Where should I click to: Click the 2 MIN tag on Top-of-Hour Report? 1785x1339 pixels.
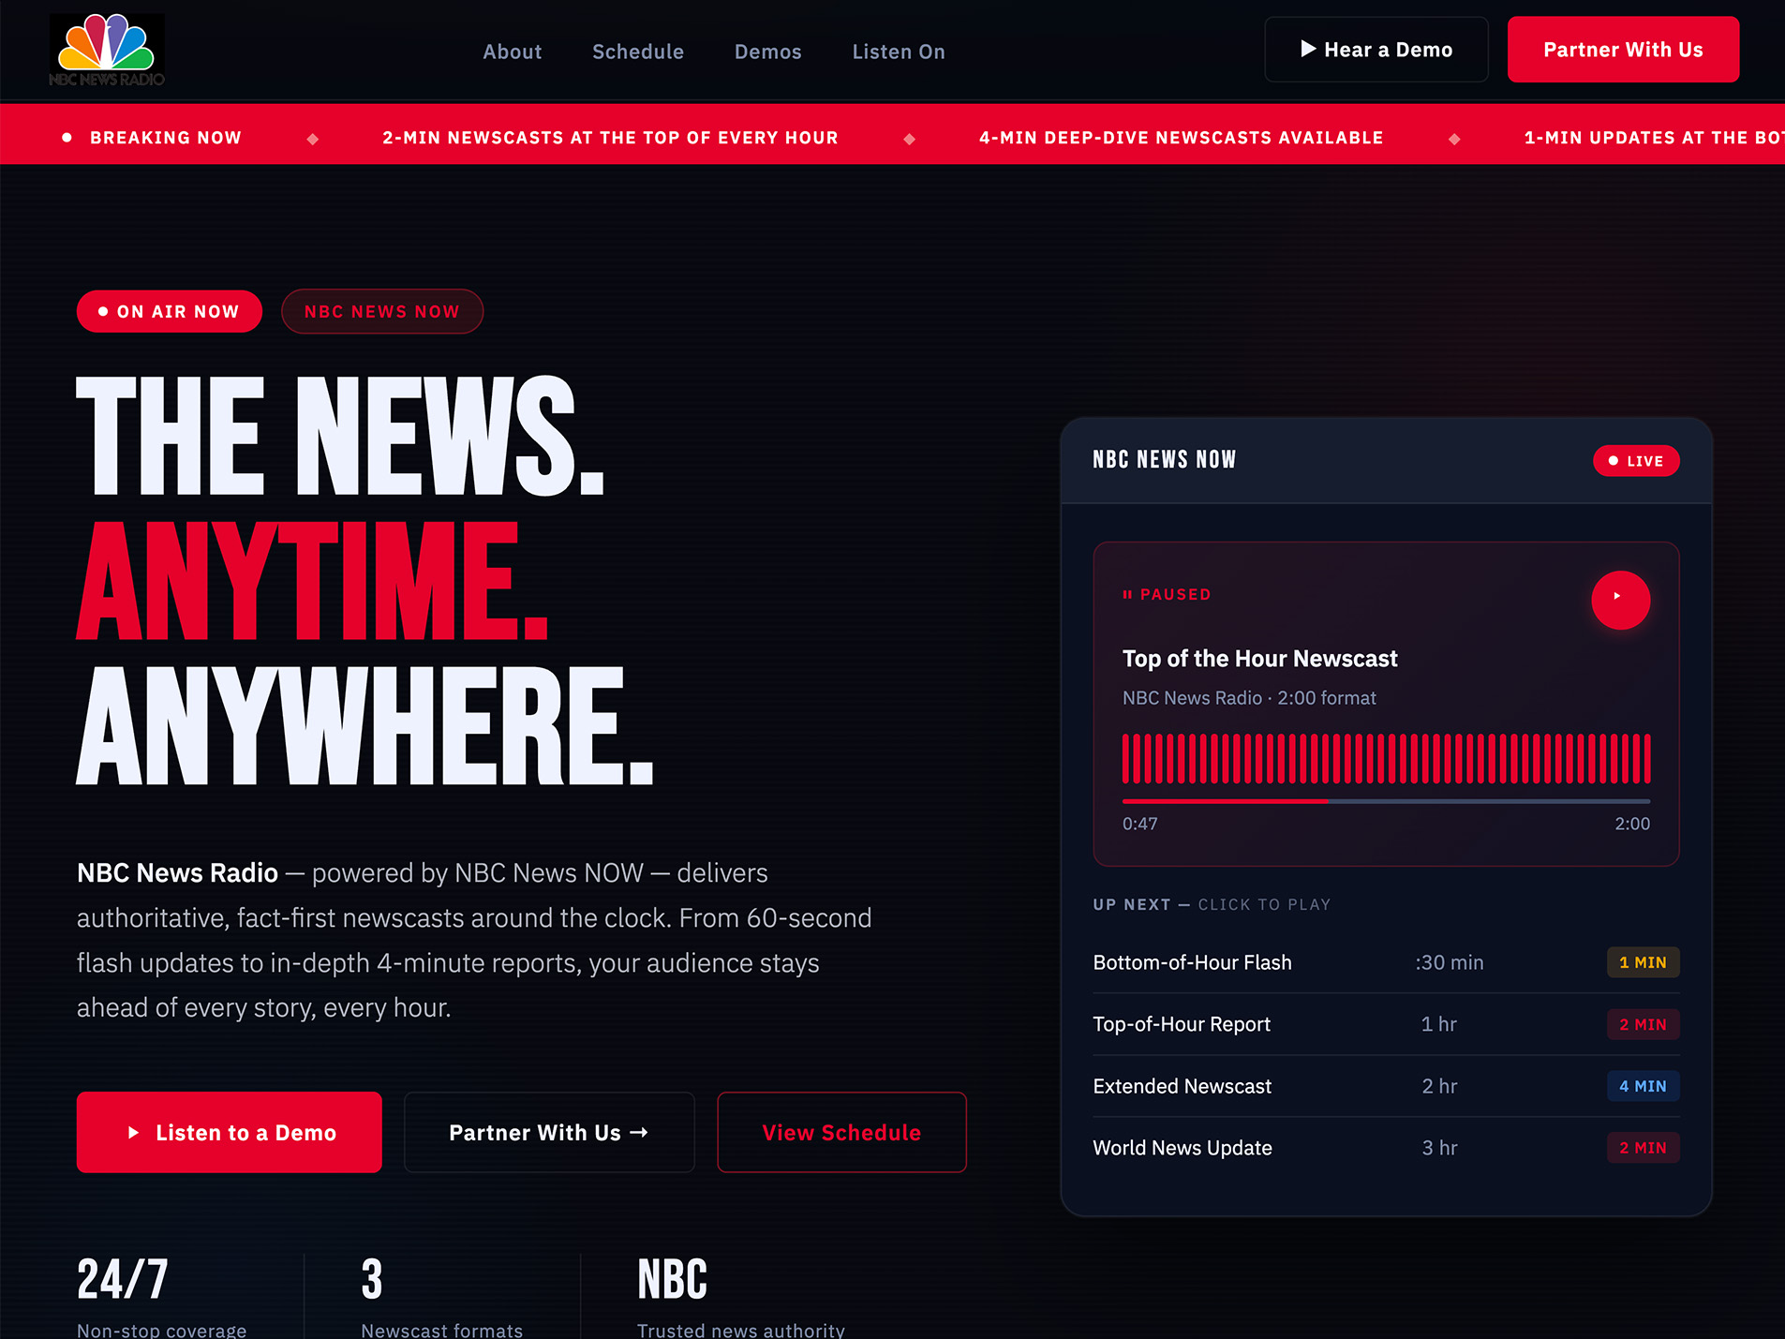[x=1643, y=1024]
